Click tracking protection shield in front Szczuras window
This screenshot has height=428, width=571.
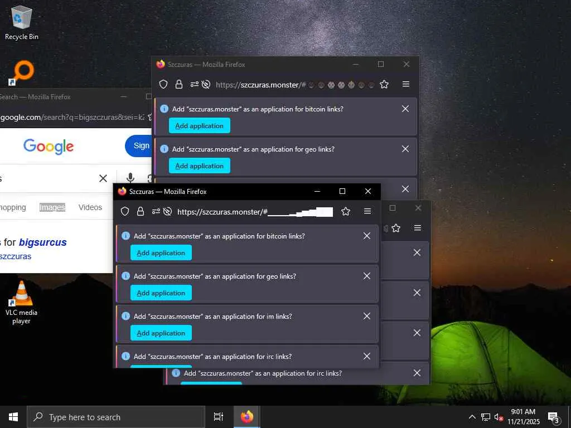(x=125, y=211)
